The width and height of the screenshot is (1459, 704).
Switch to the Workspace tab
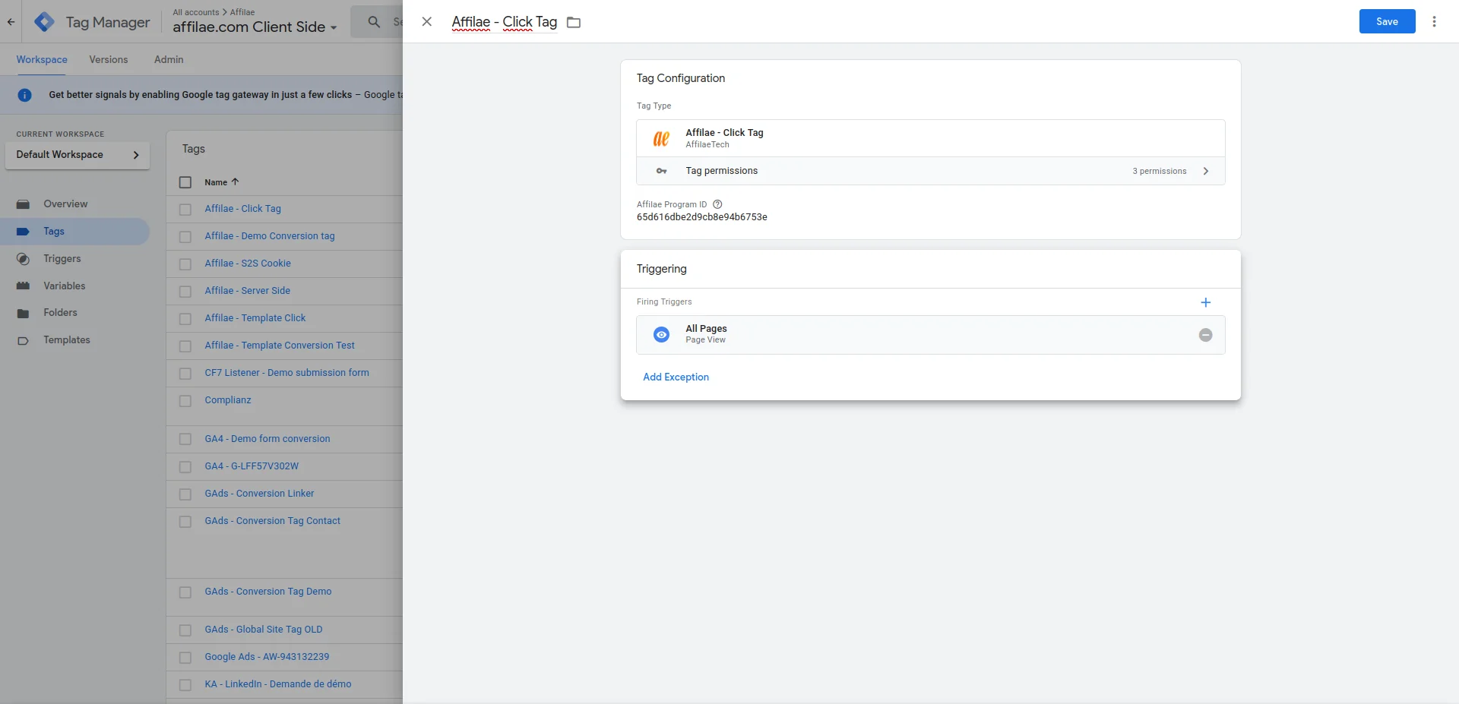click(x=42, y=59)
